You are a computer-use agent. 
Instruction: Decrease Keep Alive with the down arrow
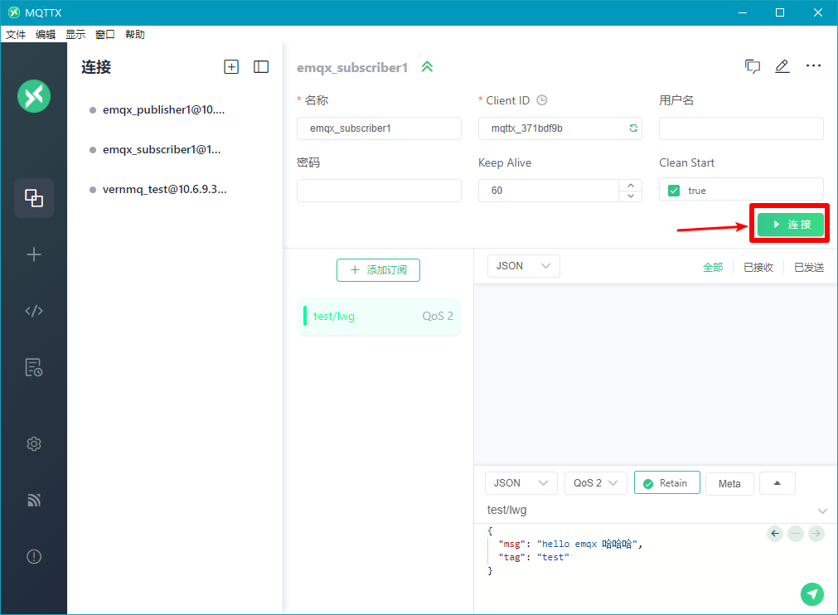pyautogui.click(x=631, y=196)
